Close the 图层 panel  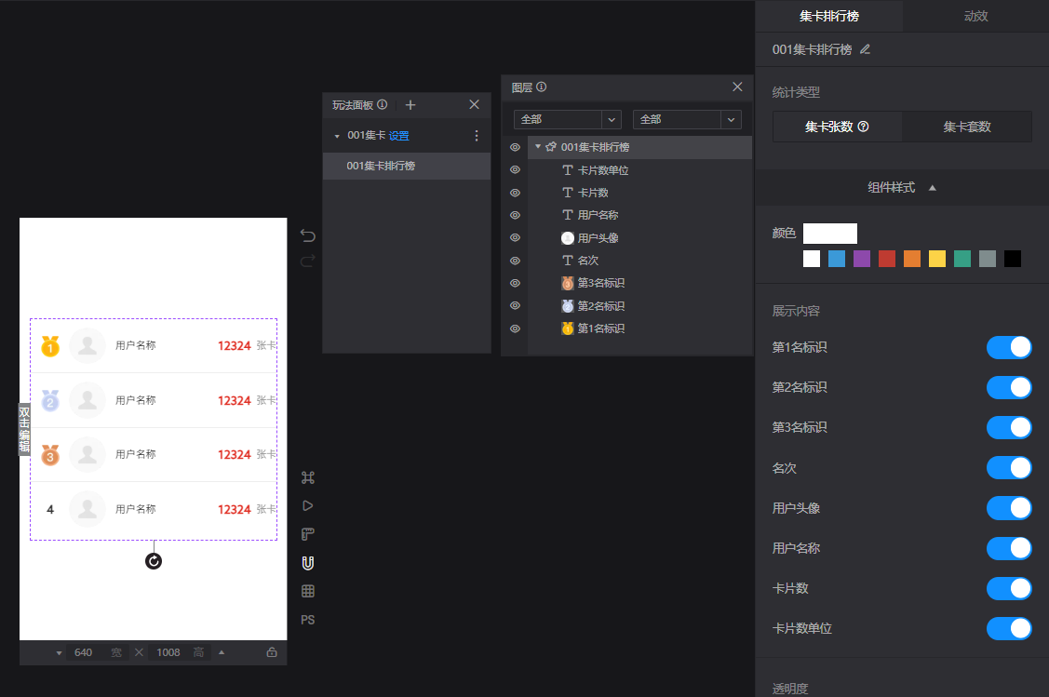737,87
